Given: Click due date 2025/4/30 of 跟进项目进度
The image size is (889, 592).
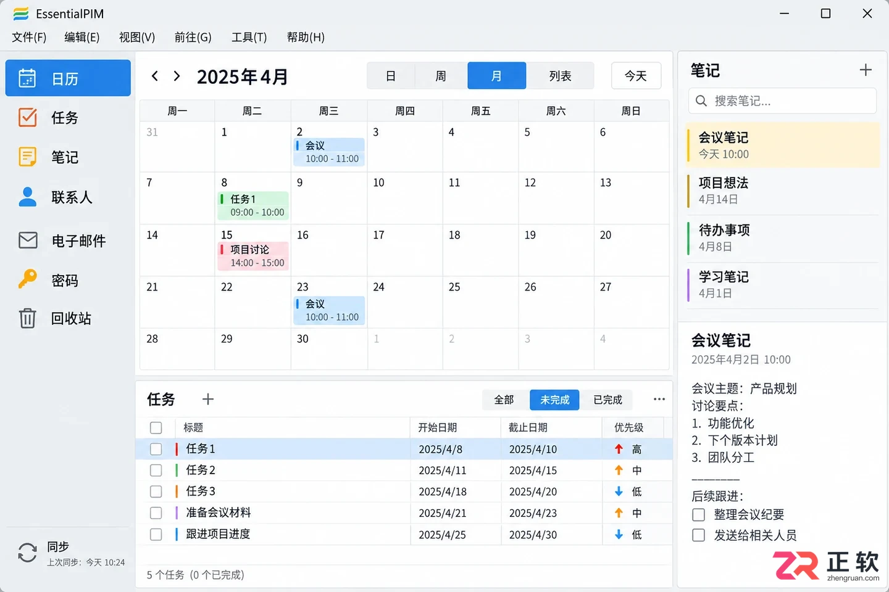Looking at the screenshot, I should pyautogui.click(x=533, y=535).
